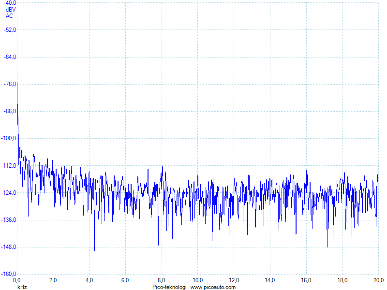Click the AC coupling label
387x290 pixels.
click(9, 16)
